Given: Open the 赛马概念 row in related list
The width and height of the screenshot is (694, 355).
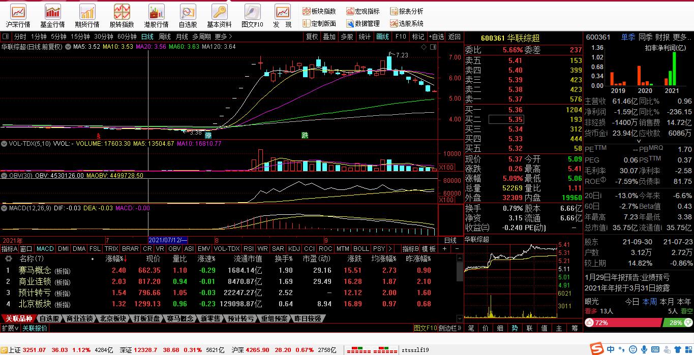Looking at the screenshot, I should coord(35,270).
